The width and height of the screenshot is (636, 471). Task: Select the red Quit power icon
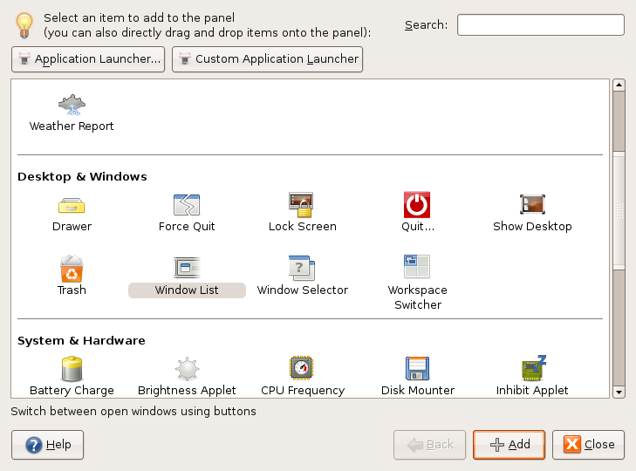417,205
